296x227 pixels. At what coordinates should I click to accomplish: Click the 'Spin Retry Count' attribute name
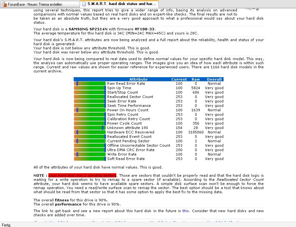click(x=123, y=114)
